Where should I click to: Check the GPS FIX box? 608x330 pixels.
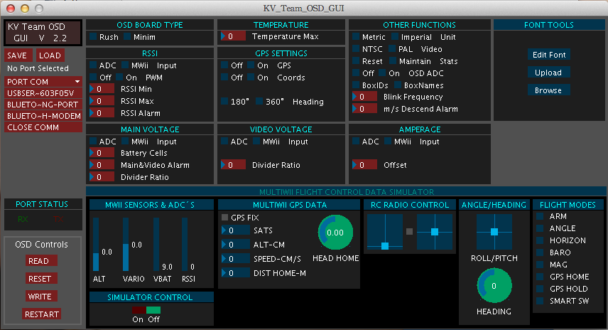(225, 218)
